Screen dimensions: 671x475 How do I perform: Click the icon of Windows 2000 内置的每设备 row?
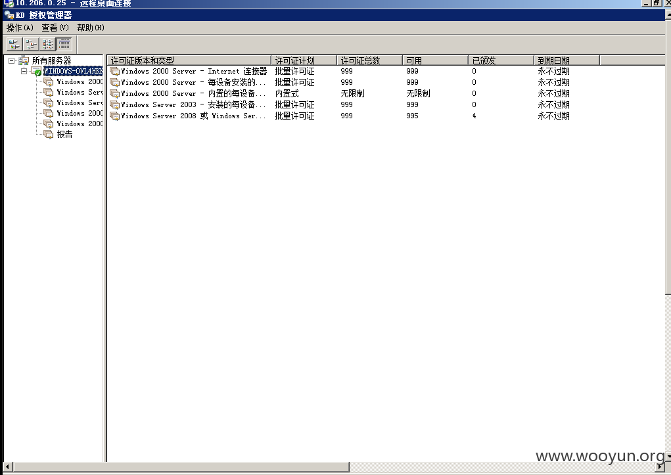[114, 93]
